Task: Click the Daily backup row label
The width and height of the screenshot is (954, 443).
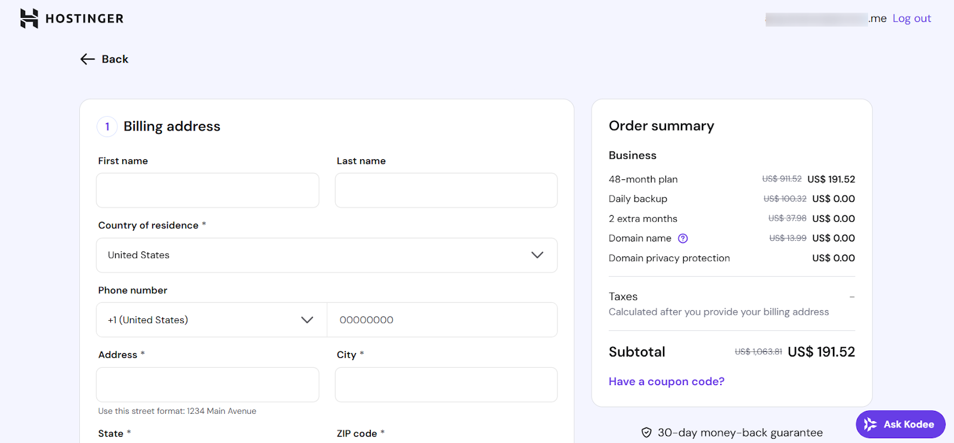Action: 638,199
